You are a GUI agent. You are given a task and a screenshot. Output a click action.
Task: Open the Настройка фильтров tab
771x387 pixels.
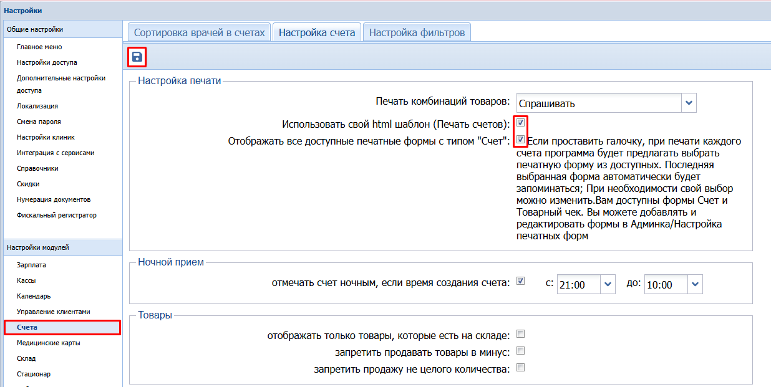pos(417,33)
